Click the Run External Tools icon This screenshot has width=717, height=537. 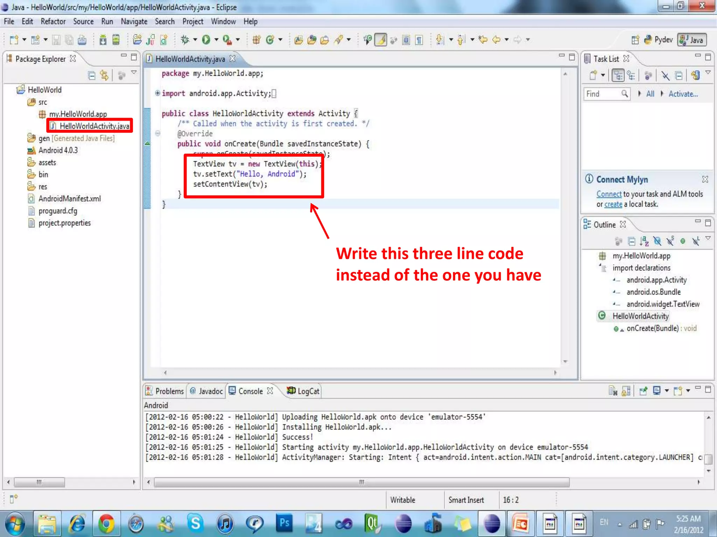pyautogui.click(x=227, y=40)
